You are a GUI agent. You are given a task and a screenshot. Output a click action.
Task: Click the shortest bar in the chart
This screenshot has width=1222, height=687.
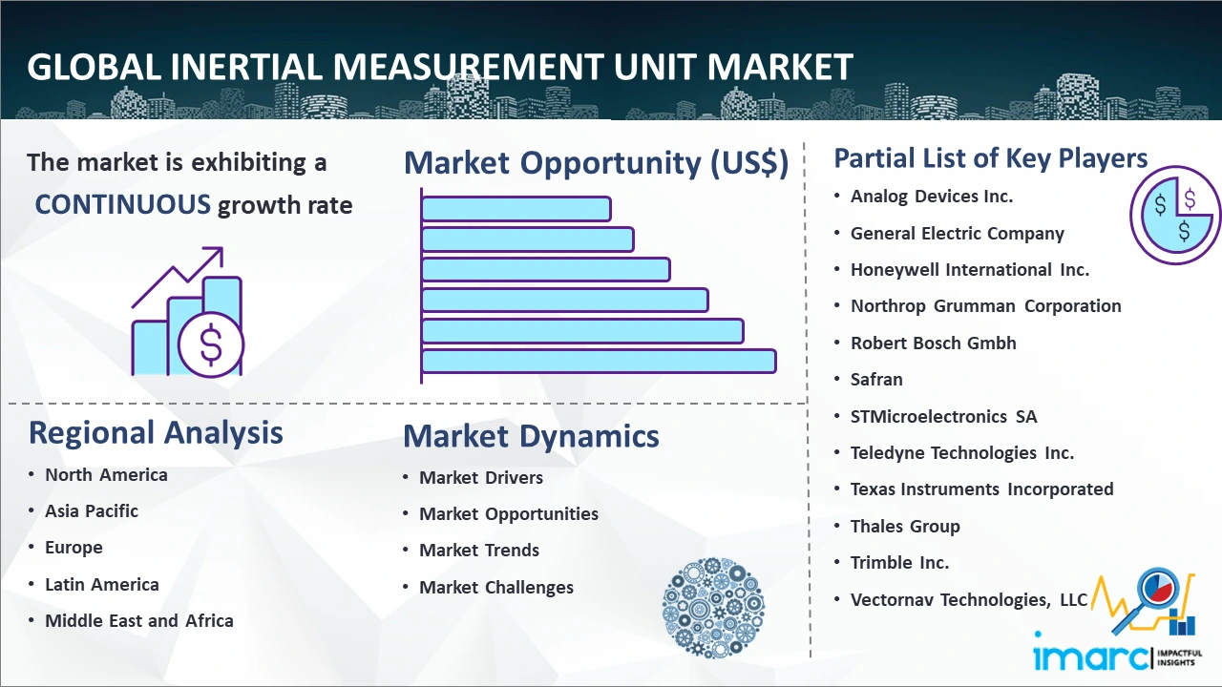click(516, 208)
